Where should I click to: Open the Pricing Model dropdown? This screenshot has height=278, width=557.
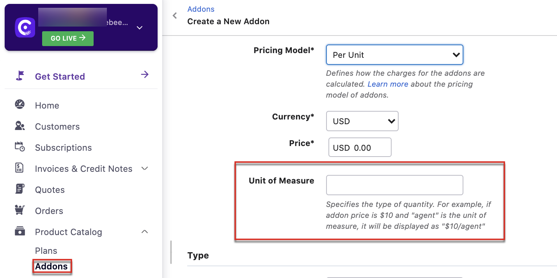[x=394, y=55]
